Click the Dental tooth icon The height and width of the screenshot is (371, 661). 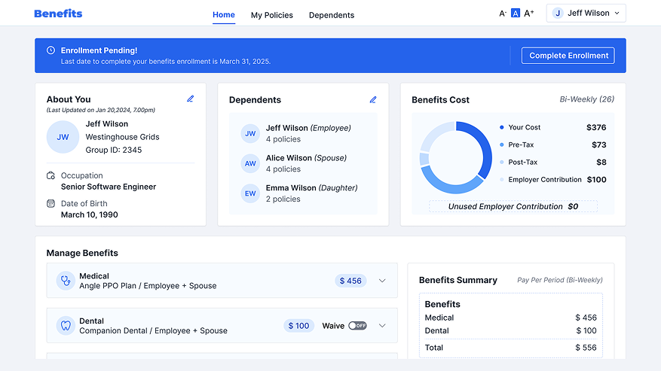(66, 326)
